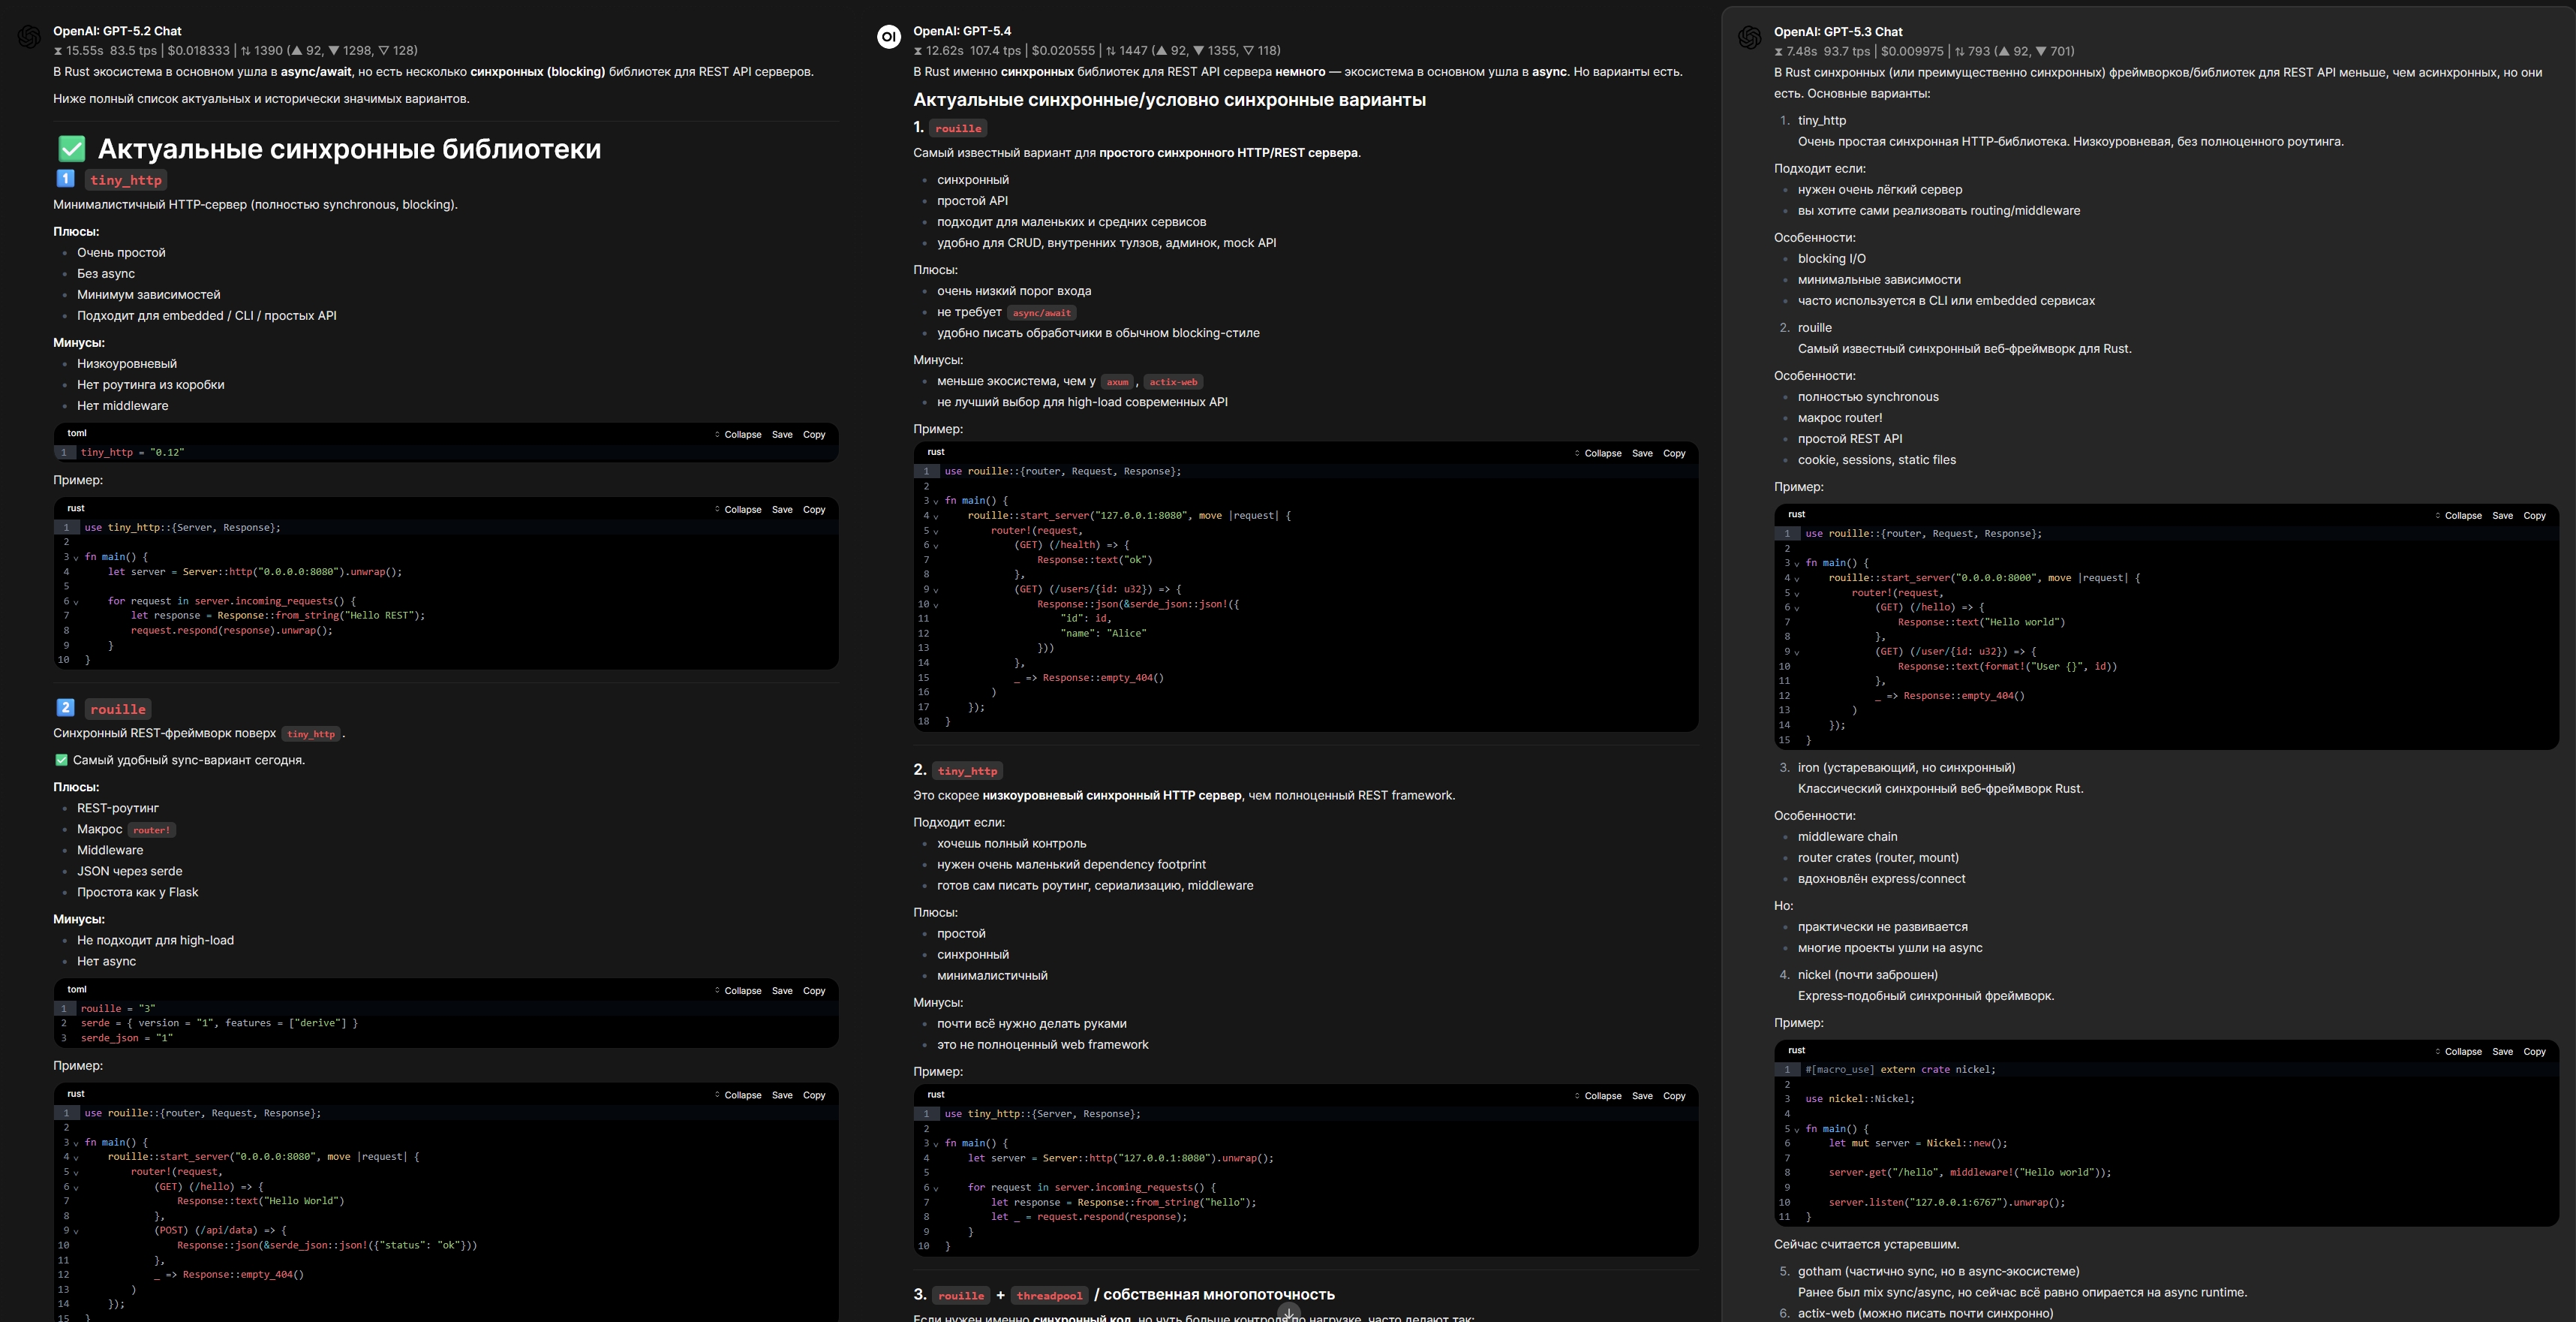
Task: Click the GPT-5.2 Chat OpenAI logo avatar
Action: pos(29,37)
